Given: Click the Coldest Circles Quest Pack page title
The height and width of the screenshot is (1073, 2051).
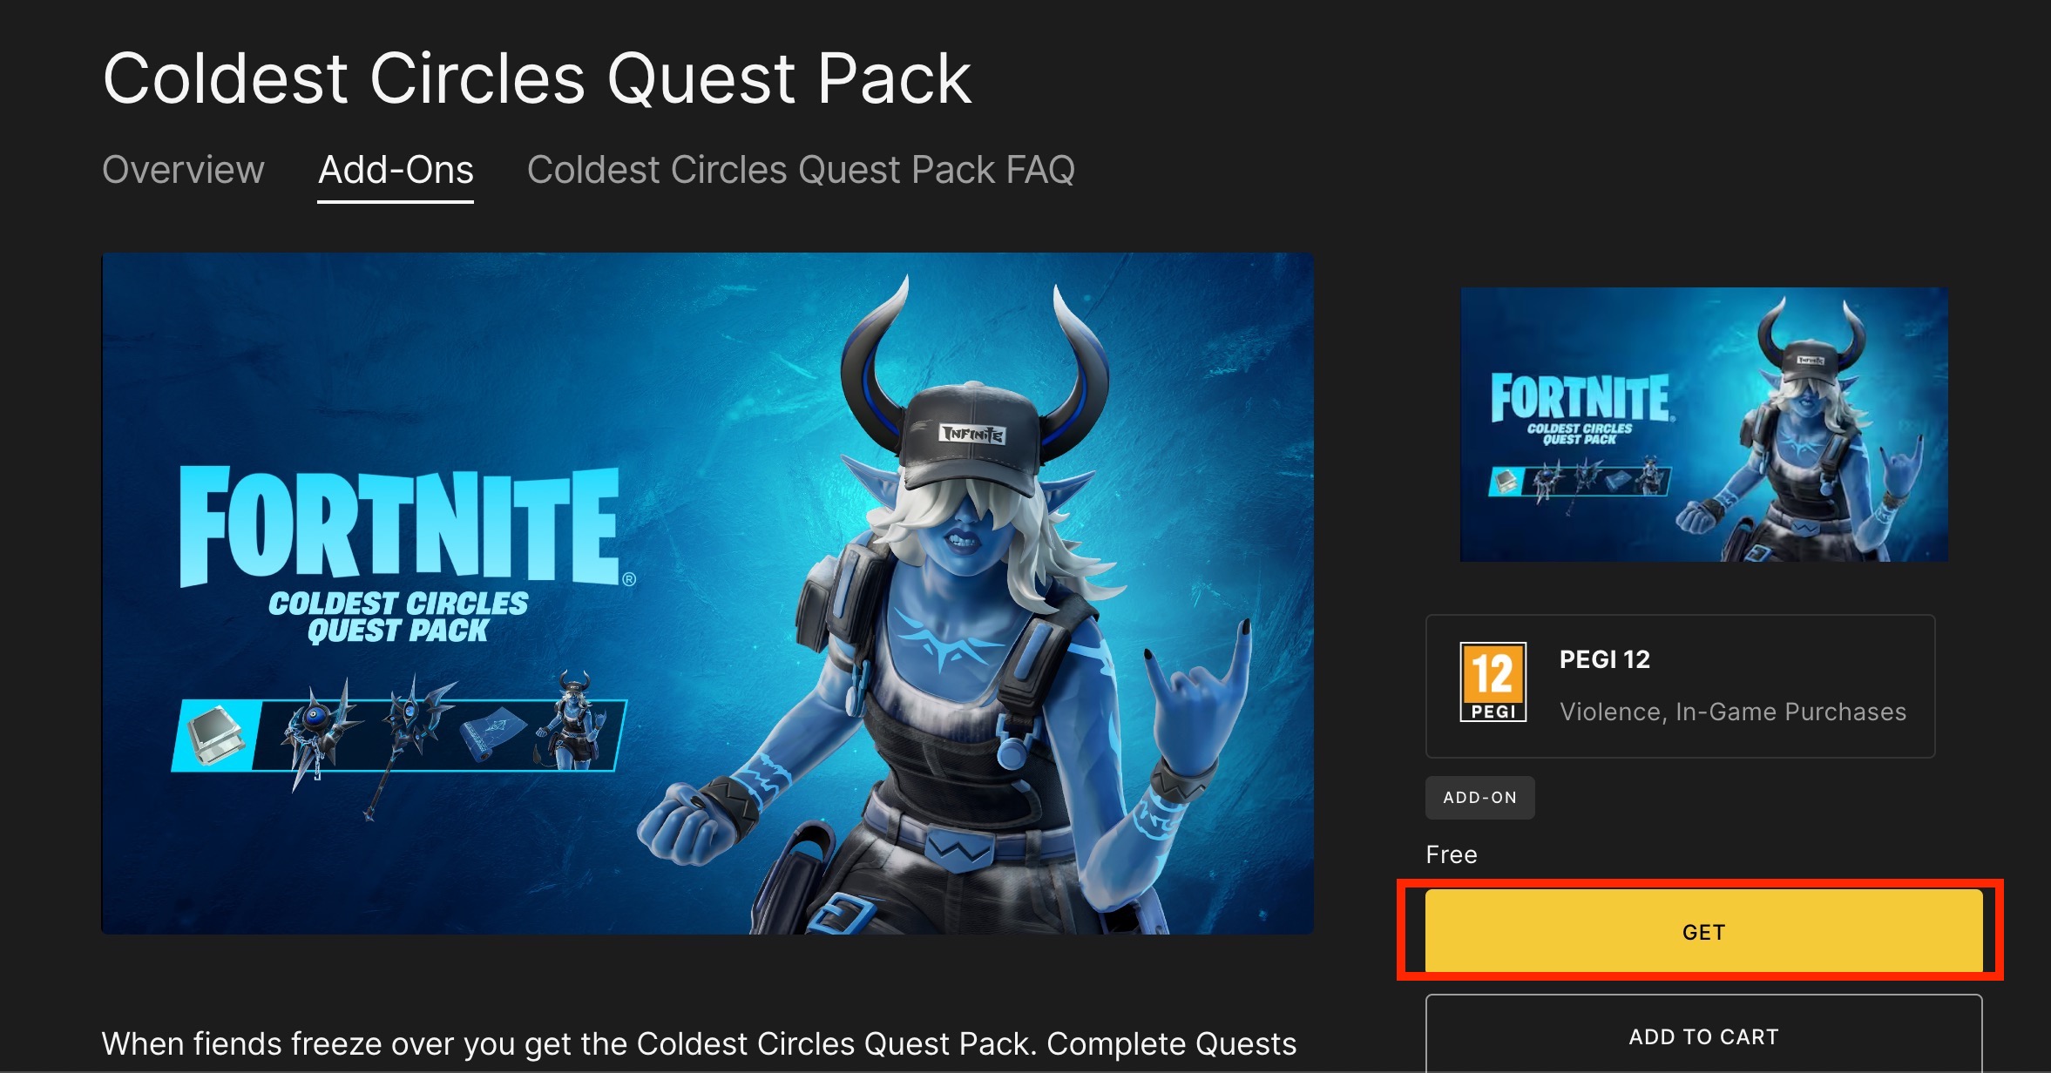Looking at the screenshot, I should click(x=537, y=78).
